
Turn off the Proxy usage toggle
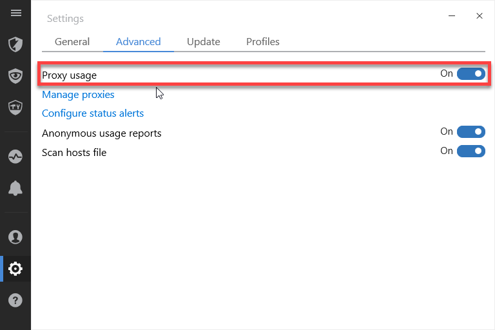pyautogui.click(x=471, y=74)
